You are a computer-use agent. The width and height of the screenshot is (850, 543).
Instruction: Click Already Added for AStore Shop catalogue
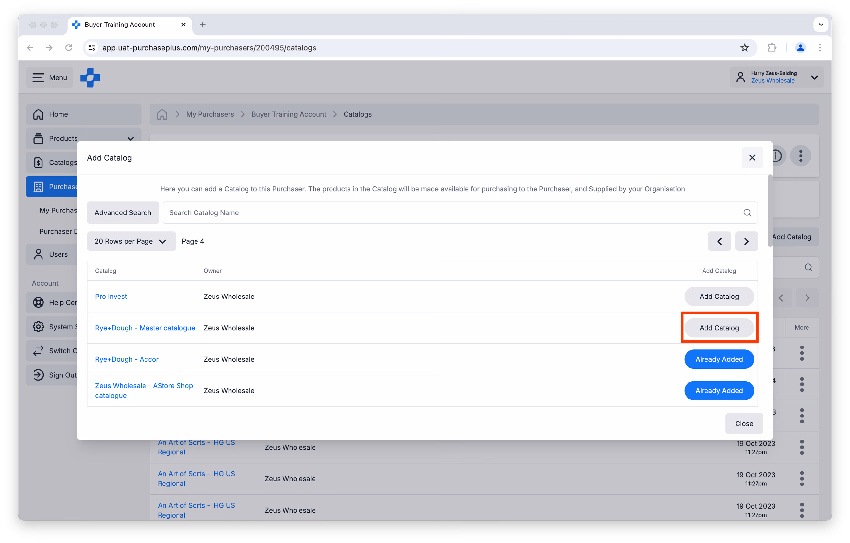719,390
